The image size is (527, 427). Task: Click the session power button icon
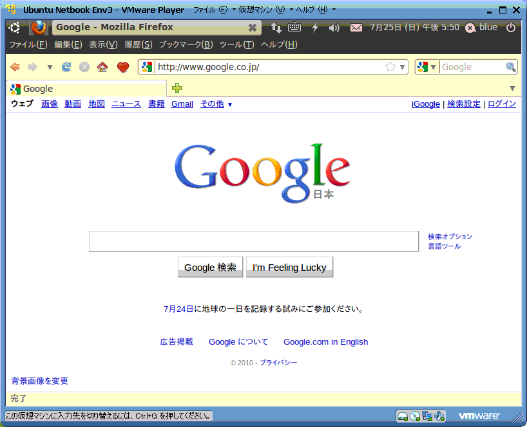pyautogui.click(x=511, y=28)
